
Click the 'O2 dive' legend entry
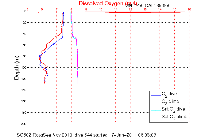point(169,94)
